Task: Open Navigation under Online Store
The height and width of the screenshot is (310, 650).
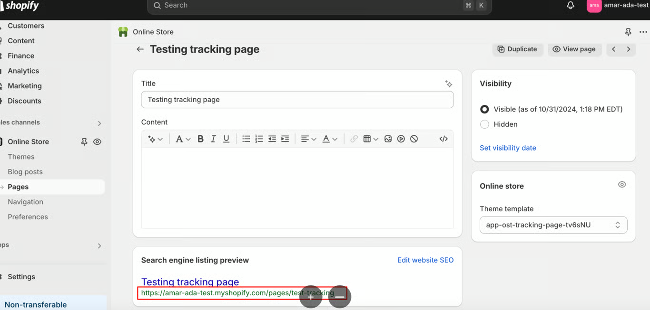Action: tap(25, 202)
